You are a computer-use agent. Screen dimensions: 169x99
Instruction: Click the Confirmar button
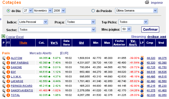click(150, 30)
